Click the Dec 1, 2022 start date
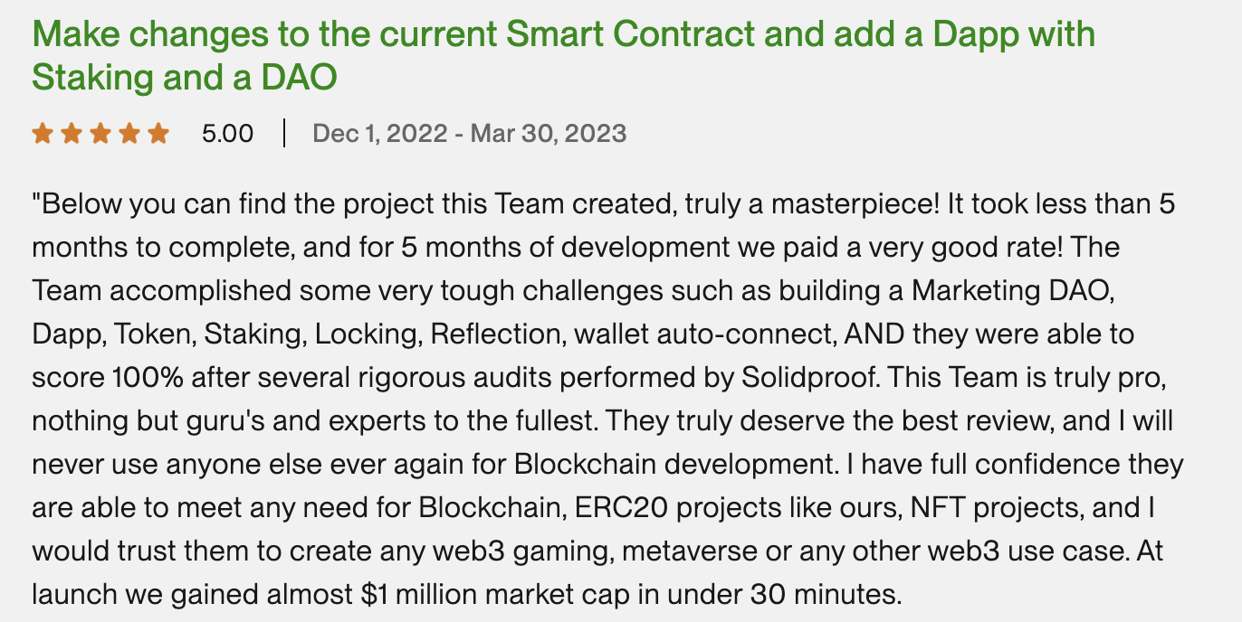This screenshot has height=622, width=1242. click(379, 134)
